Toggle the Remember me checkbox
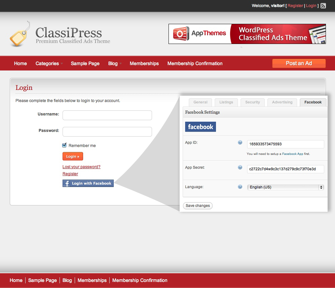Image resolution: width=335 pixels, height=288 pixels. pyautogui.click(x=64, y=145)
